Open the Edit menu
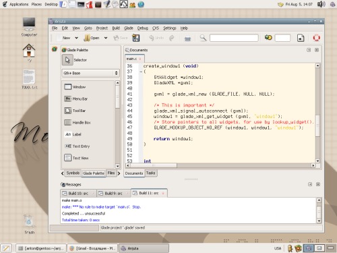The height and width of the screenshot is (253, 337). point(65,28)
